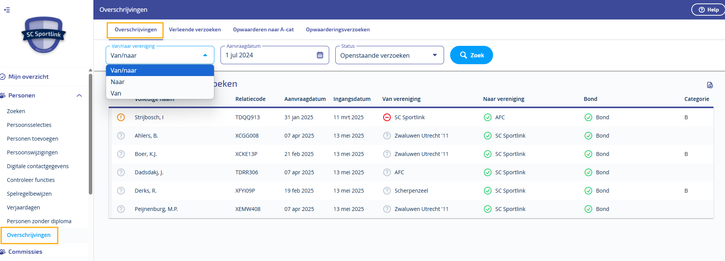Image resolution: width=725 pixels, height=261 pixels.
Task: Click question mark status icon for Peijnenburg, M.P.
Action: pos(121,209)
